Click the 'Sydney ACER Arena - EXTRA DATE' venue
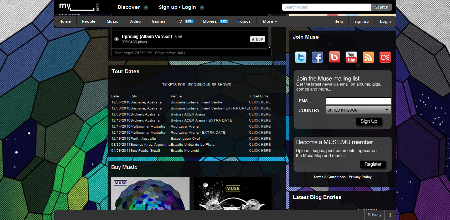This screenshot has width=450, height=220. (x=201, y=120)
